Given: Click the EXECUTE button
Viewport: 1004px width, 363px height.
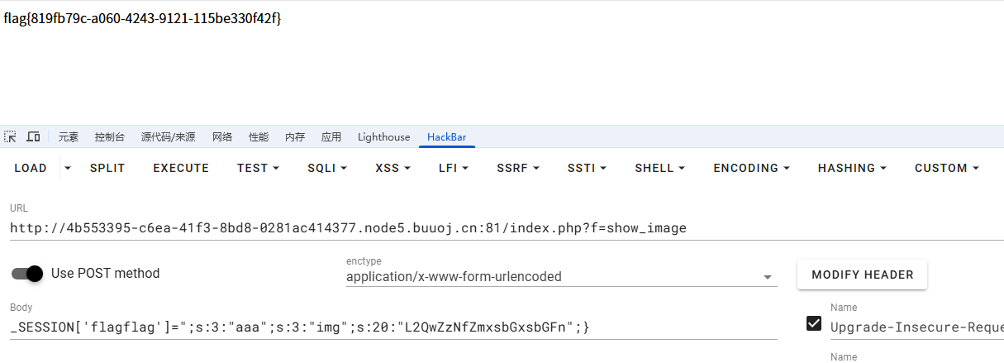Looking at the screenshot, I should (181, 168).
